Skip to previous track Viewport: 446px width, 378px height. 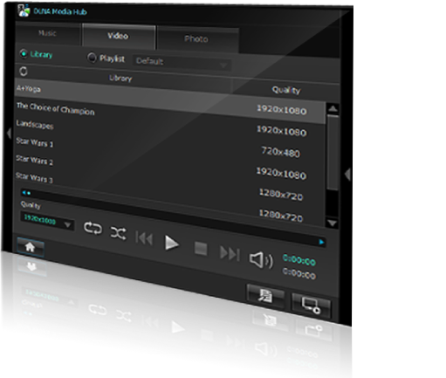(144, 238)
